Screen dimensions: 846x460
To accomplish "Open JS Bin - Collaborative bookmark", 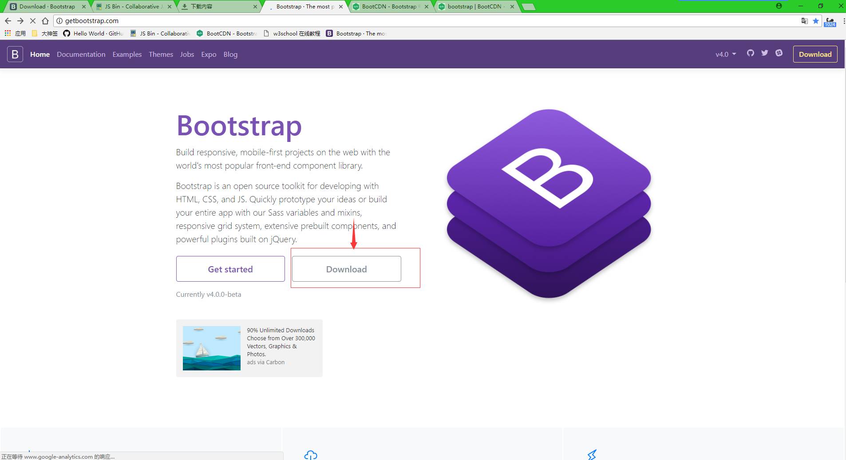I will (160, 33).
